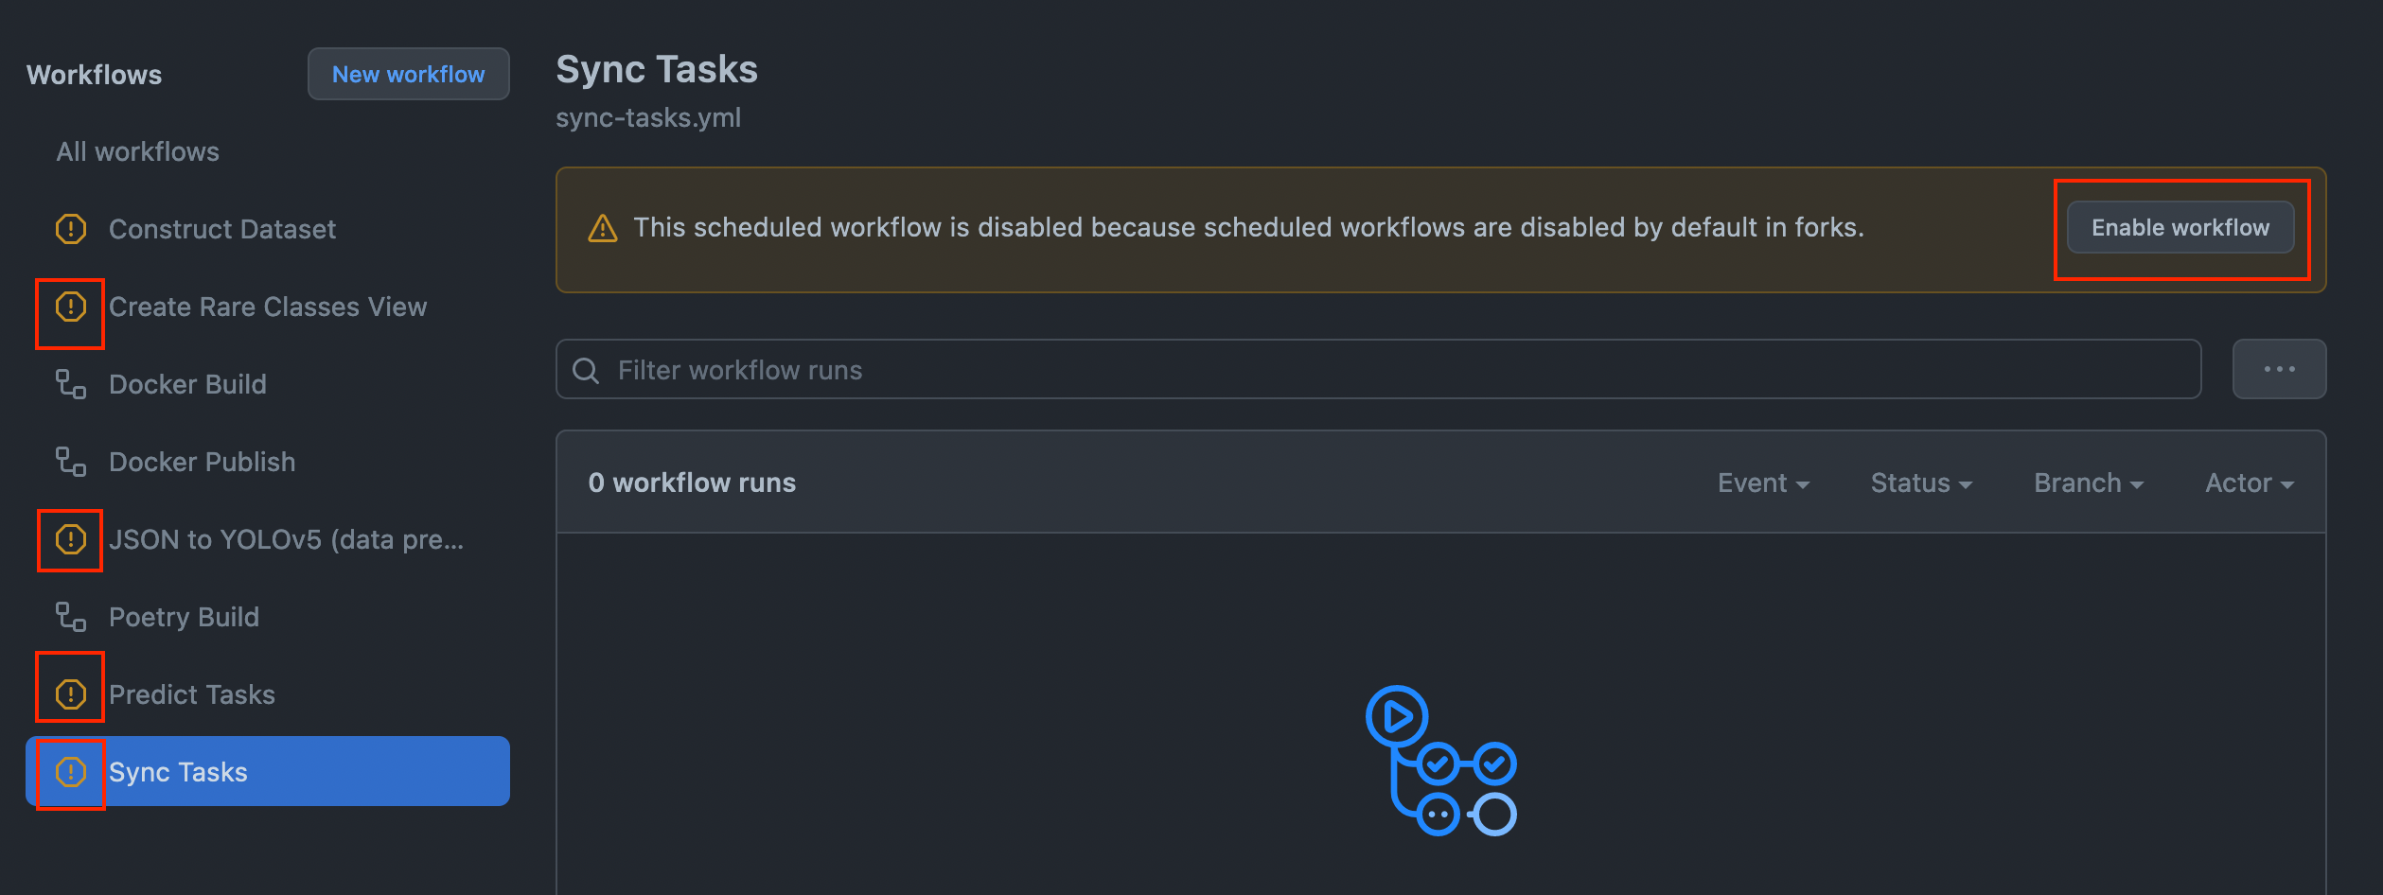Viewport: 2383px width, 895px height.
Task: Click the yellow warning triangle in the banner
Action: click(603, 228)
